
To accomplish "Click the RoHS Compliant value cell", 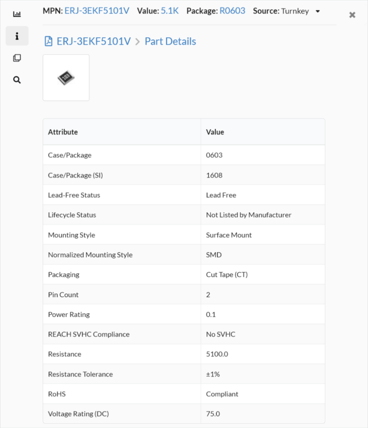I will point(222,394).
